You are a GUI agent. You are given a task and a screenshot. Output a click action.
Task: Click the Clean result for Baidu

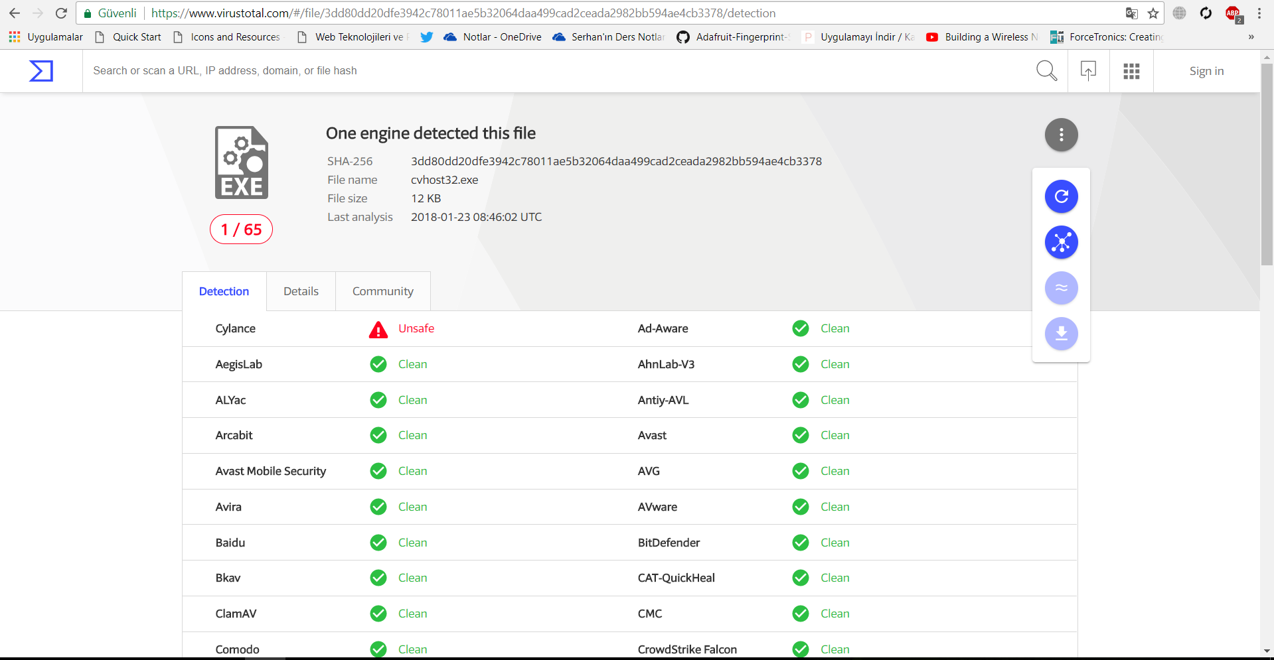point(412,543)
